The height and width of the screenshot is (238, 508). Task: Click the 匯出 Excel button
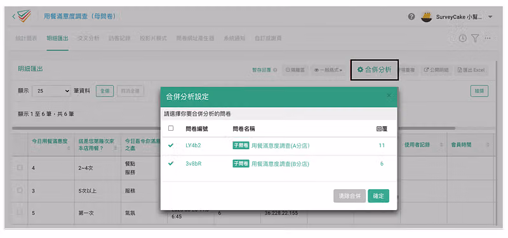[x=471, y=70]
